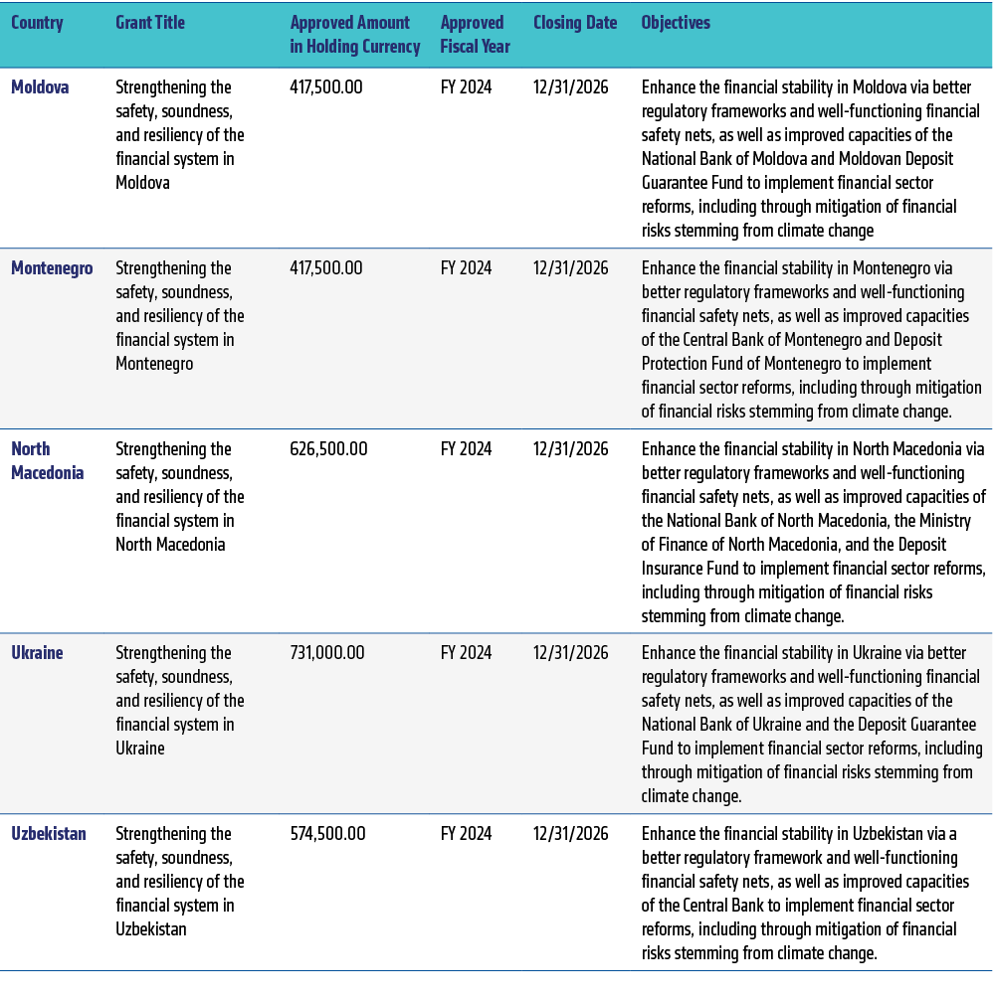993x1002 pixels.
Task: Select the 574,500.00 amount for Uzbekistan
Action: 327,834
